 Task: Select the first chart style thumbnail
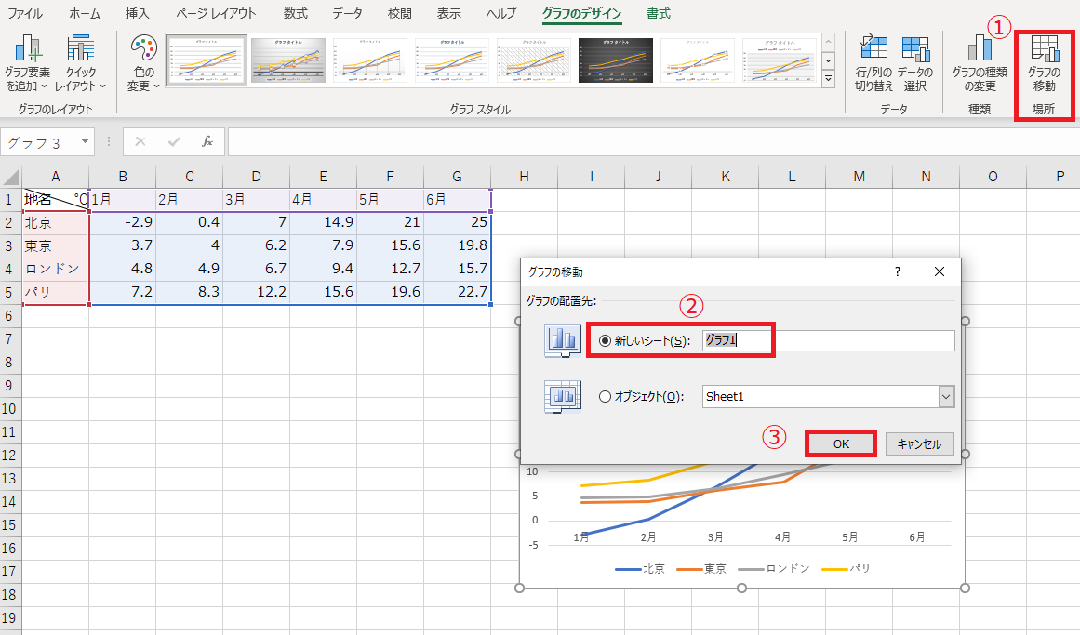(x=206, y=60)
